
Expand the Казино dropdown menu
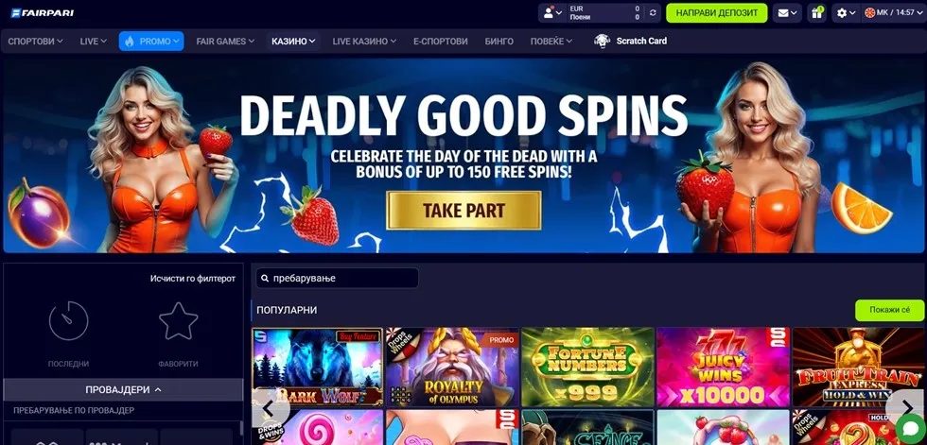293,42
